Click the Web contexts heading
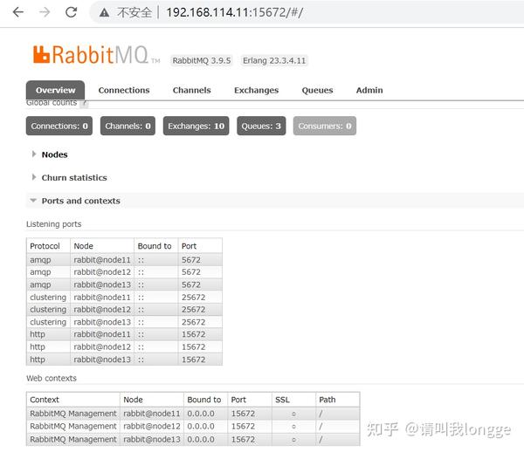 click(x=52, y=378)
